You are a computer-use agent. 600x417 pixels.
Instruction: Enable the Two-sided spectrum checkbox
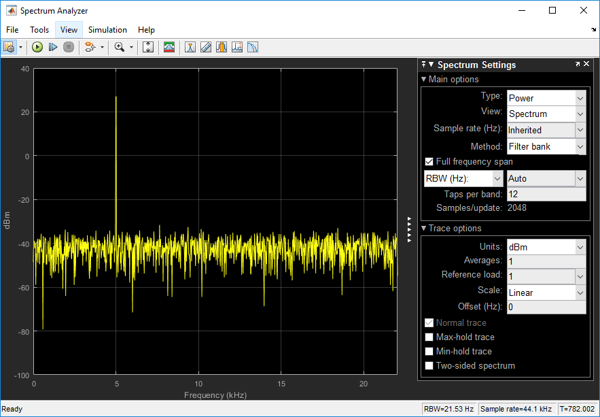429,366
